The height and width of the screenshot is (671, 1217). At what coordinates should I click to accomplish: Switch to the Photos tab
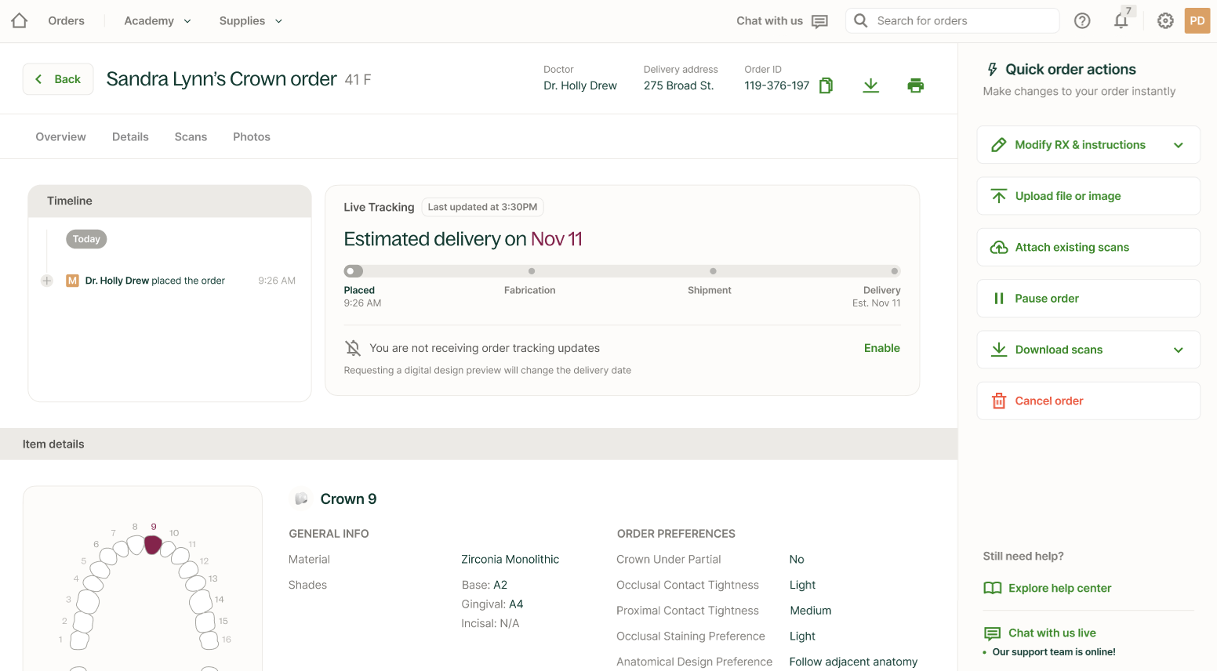point(251,137)
